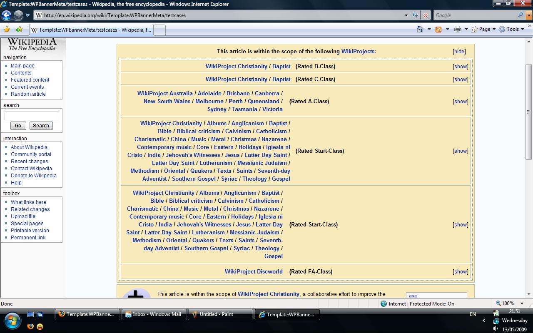
Task: Show details of the first Rated Start-Class row
Action: (x=461, y=151)
